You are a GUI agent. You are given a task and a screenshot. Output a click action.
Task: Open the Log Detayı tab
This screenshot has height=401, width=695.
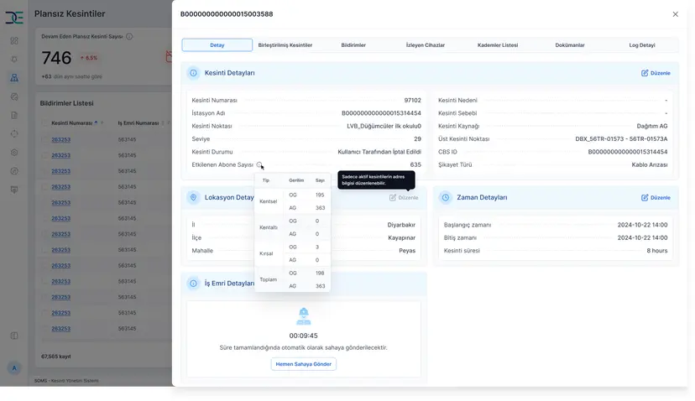[x=642, y=45]
